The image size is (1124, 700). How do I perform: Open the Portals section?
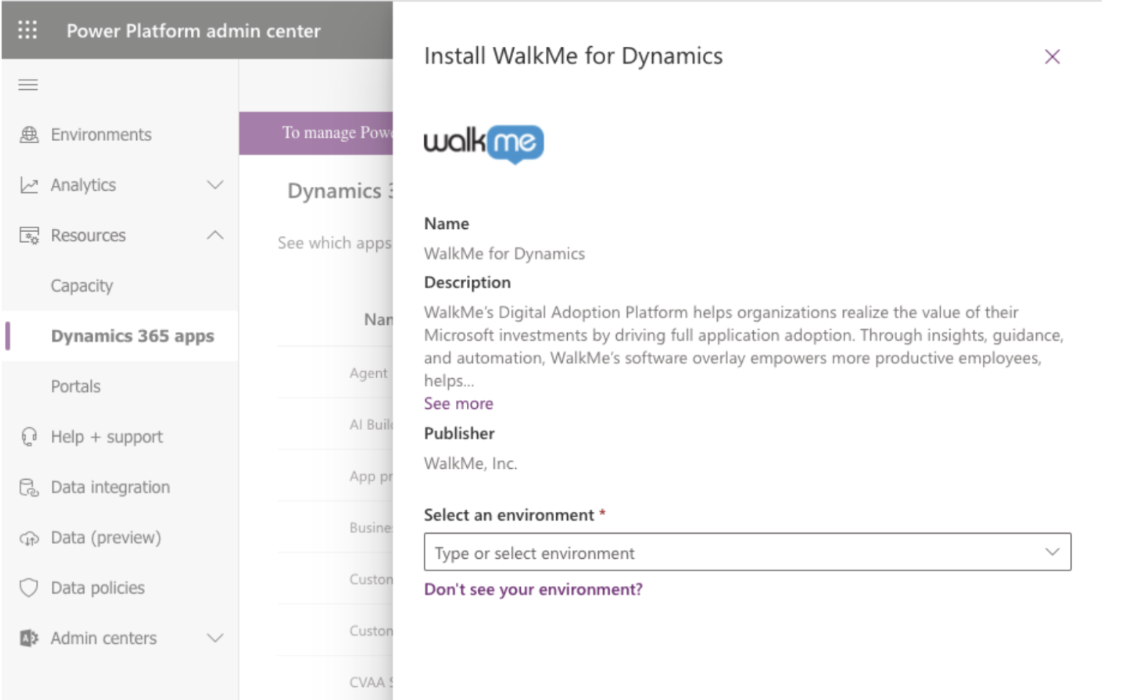tap(75, 386)
